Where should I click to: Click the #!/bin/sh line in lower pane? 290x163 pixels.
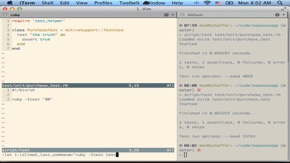click(24, 90)
